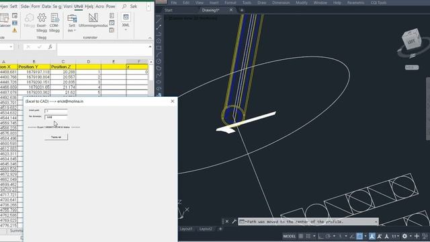Click the Tegne rør button in dialog
Image resolution: width=430 pixels, height=242 pixels.
(x=56, y=137)
